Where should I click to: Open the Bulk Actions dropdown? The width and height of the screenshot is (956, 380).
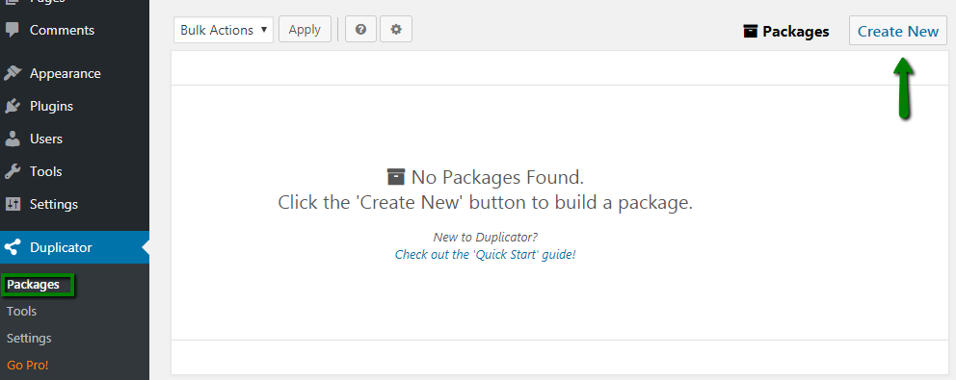(x=224, y=29)
